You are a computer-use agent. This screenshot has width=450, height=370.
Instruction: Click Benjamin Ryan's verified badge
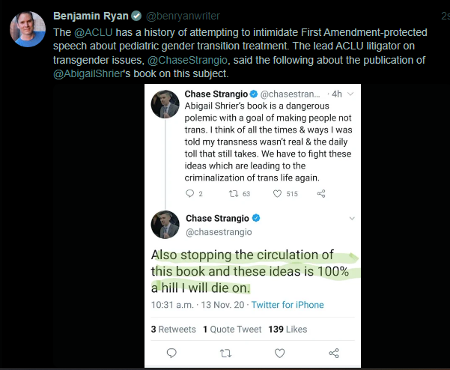point(136,16)
